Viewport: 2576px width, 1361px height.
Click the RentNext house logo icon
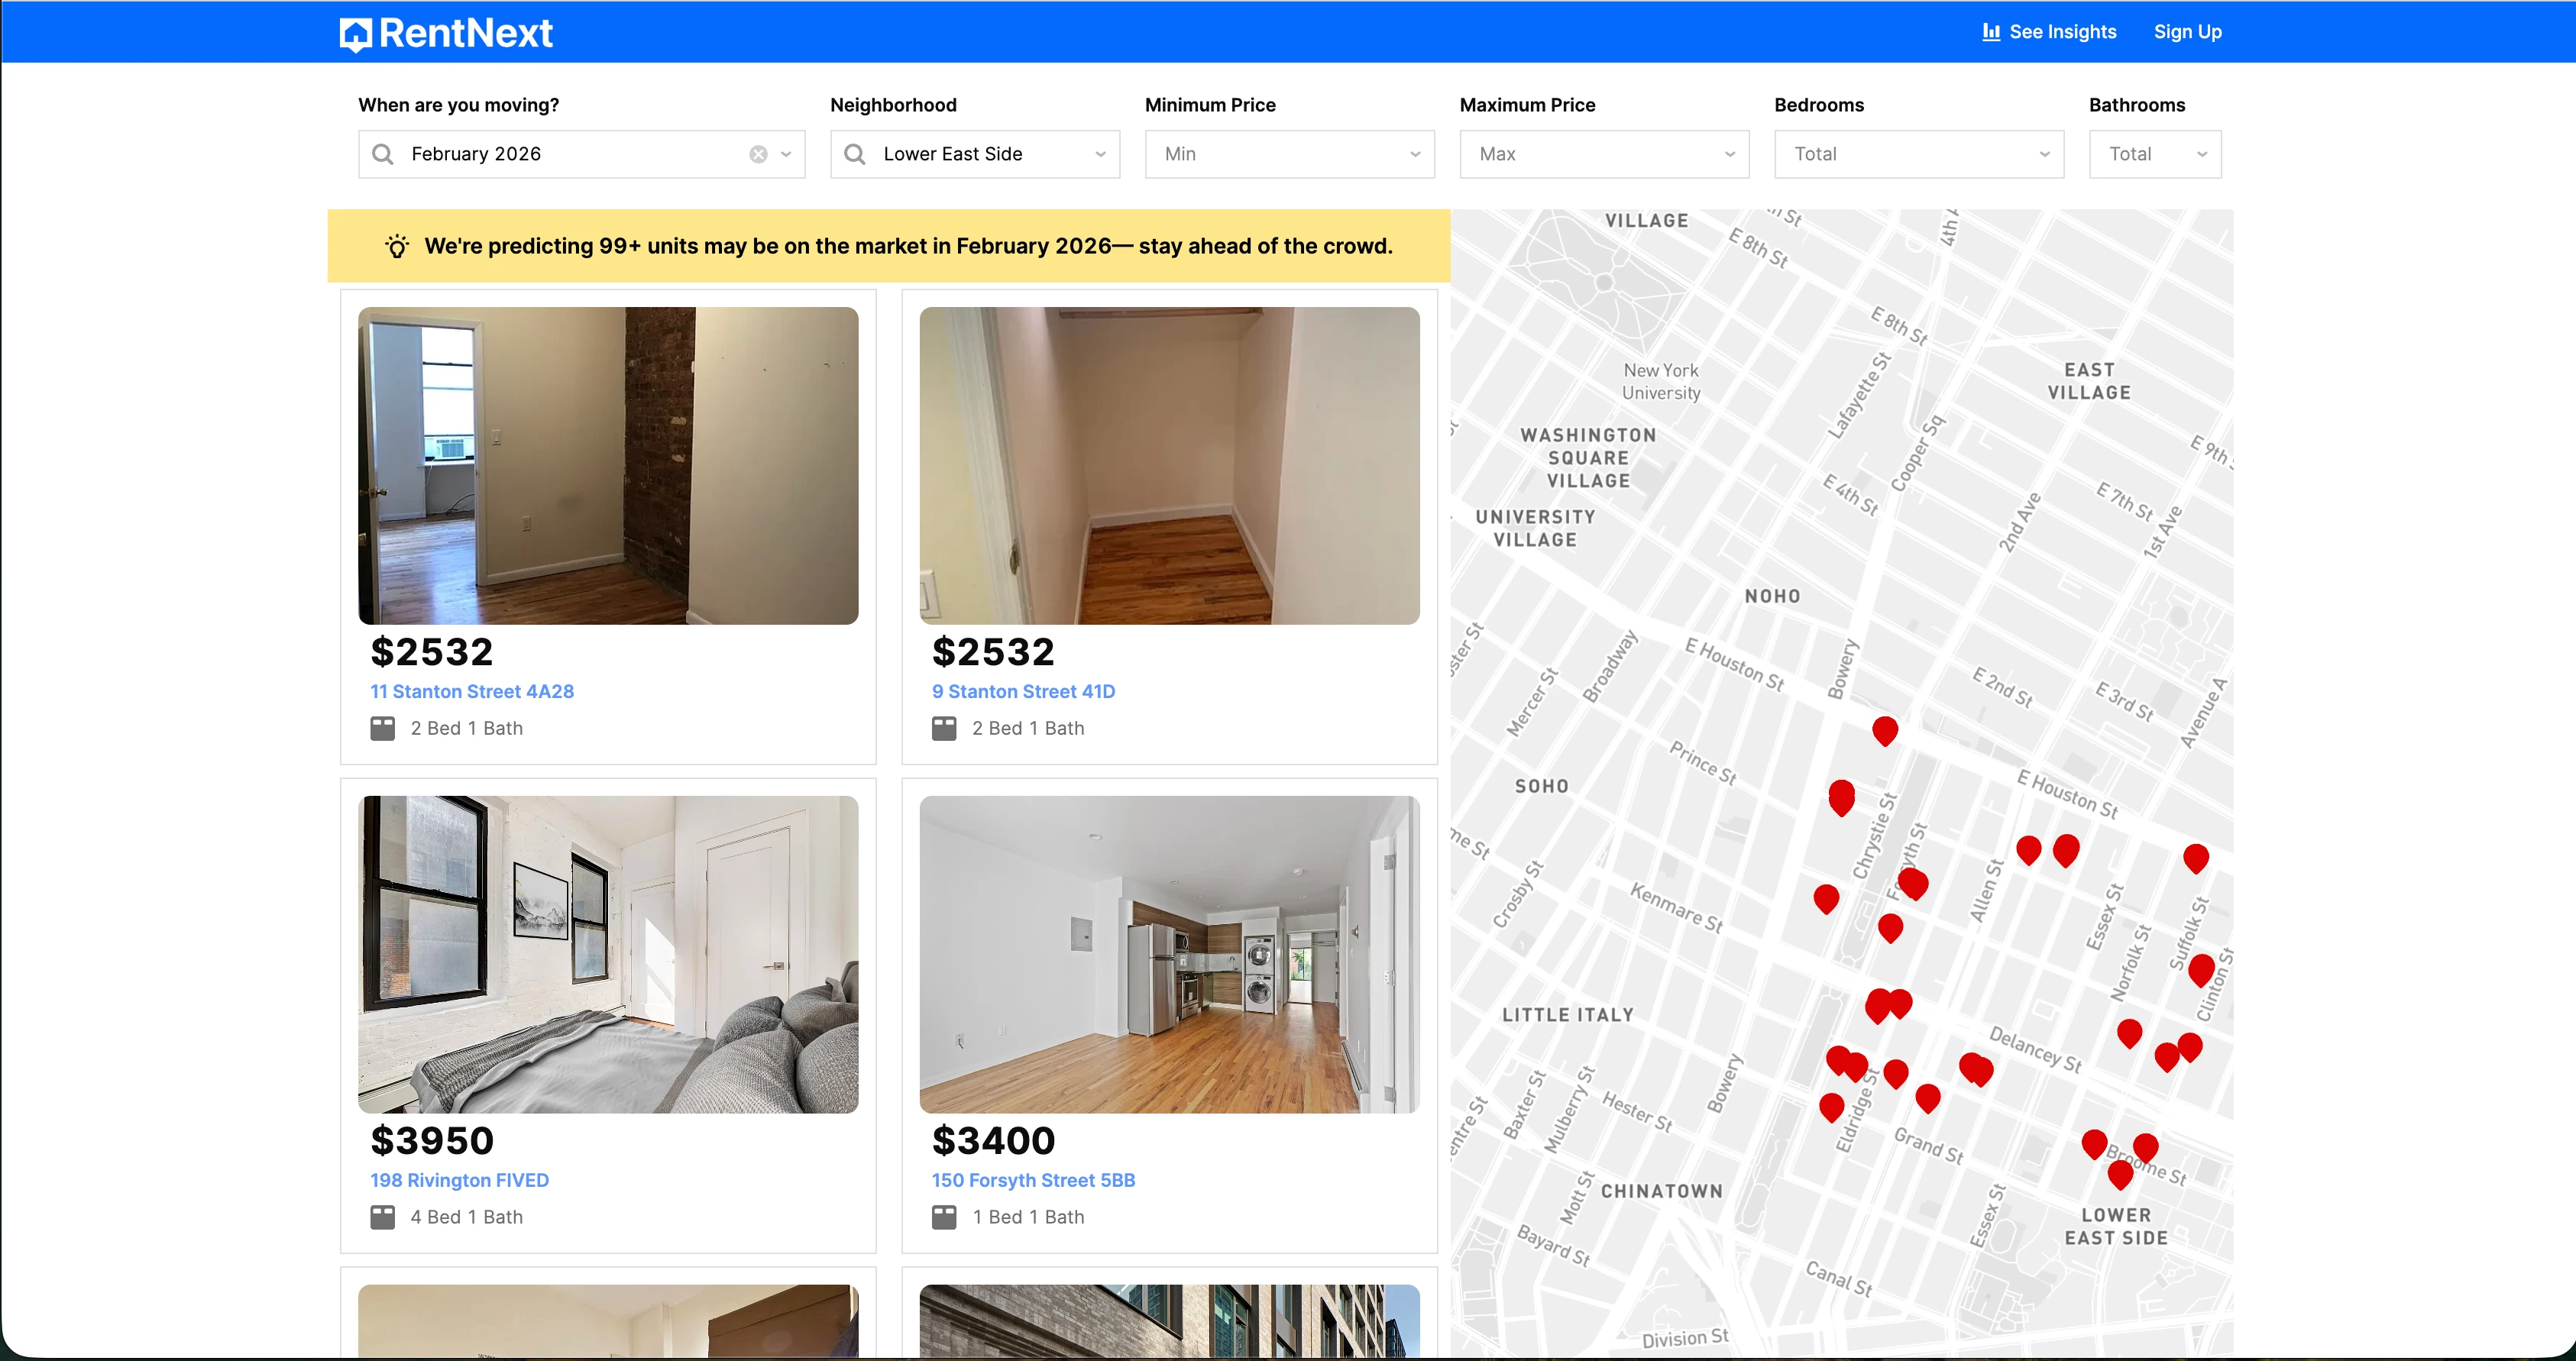[x=355, y=34]
